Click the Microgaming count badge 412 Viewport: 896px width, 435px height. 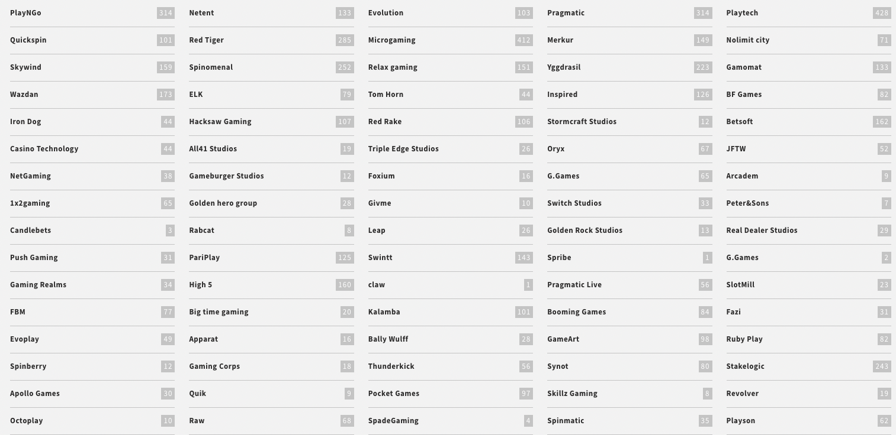tap(524, 40)
